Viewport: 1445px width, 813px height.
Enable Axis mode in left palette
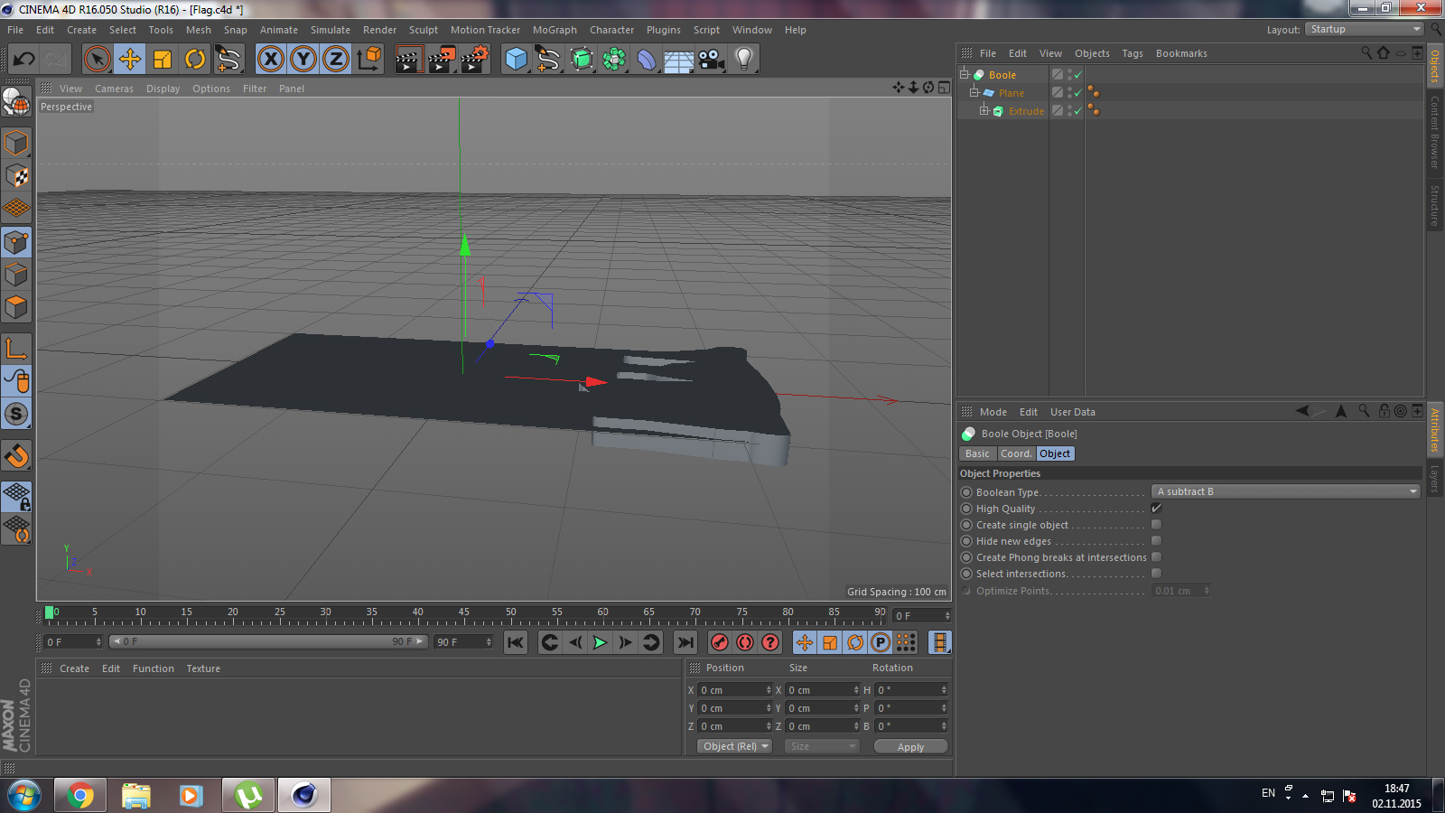[16, 349]
